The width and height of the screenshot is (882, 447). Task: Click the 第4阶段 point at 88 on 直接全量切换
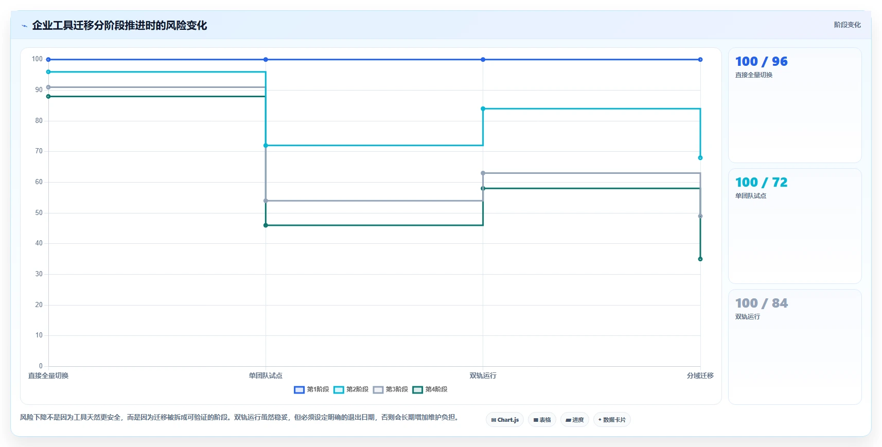(x=48, y=96)
